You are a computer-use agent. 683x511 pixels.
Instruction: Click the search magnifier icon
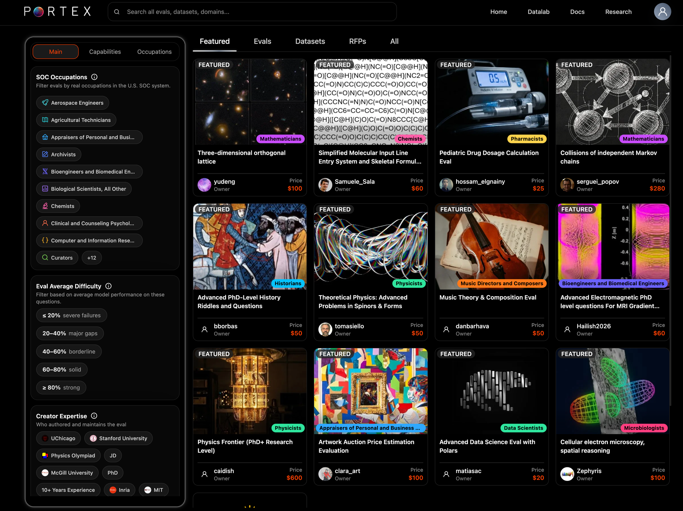(117, 12)
